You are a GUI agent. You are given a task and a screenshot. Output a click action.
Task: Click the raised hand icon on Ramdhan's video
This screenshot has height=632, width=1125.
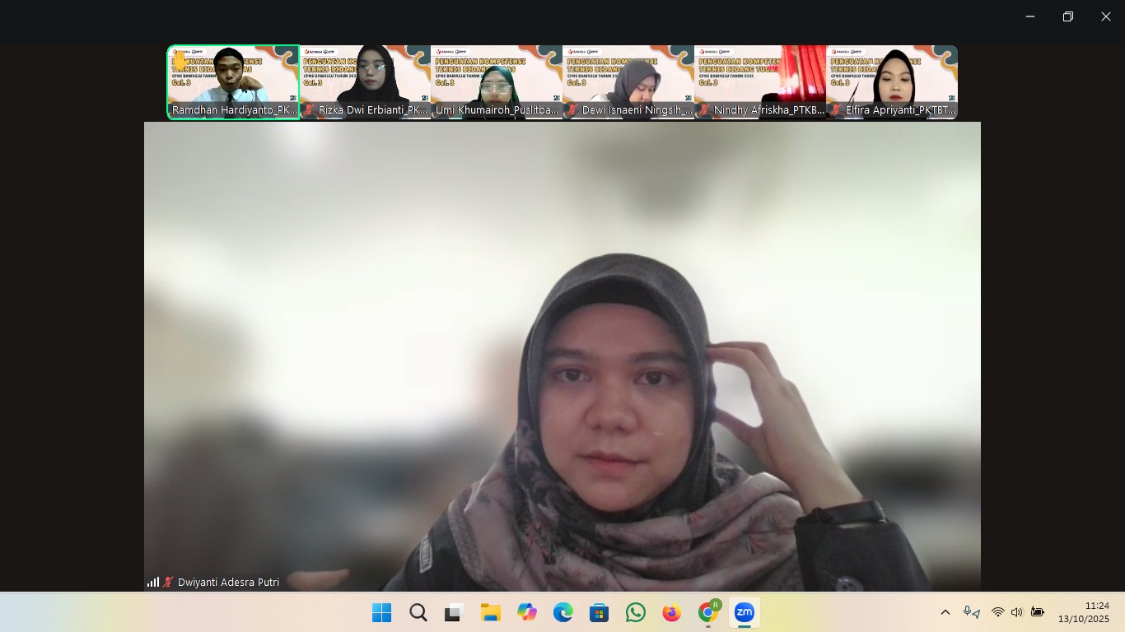pos(180,61)
